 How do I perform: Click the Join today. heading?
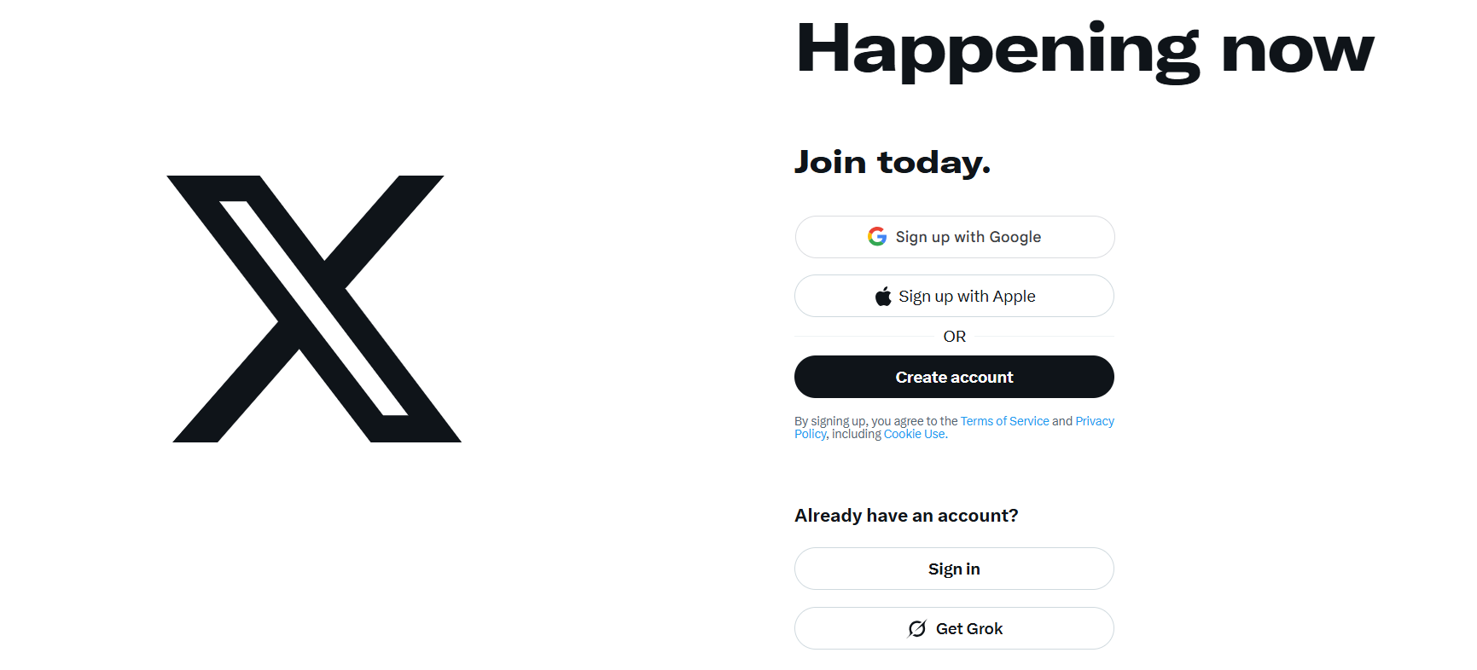click(x=892, y=162)
